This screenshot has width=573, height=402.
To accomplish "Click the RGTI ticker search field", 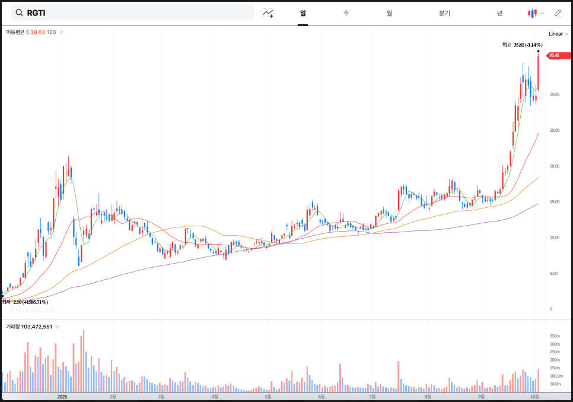I will (136, 13).
